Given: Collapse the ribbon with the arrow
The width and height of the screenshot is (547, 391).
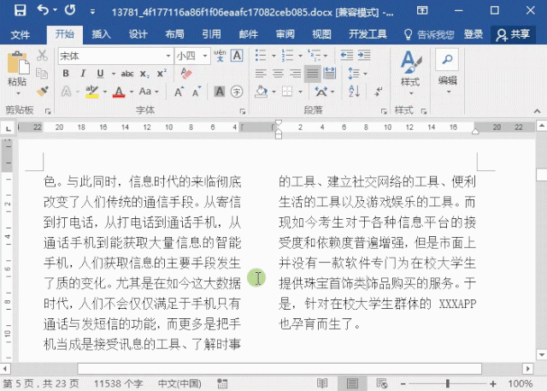Looking at the screenshot, I should (538, 111).
